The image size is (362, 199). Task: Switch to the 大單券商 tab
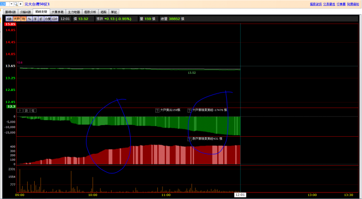point(57,12)
